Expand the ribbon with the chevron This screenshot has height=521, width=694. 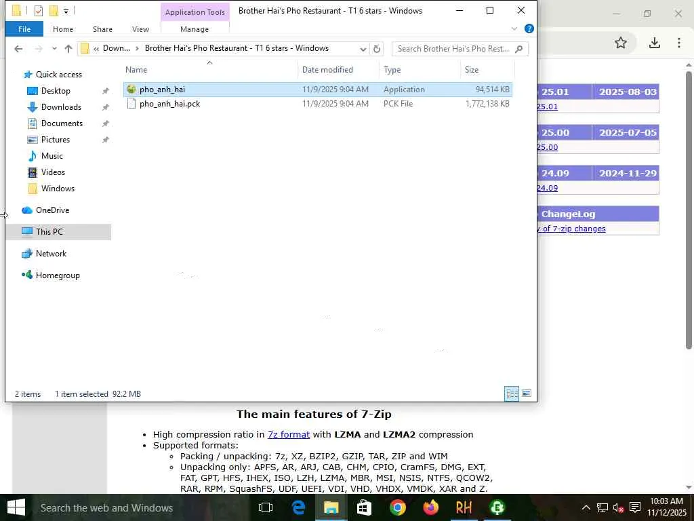514,28
